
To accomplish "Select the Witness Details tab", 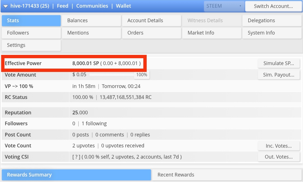I will coord(212,21).
